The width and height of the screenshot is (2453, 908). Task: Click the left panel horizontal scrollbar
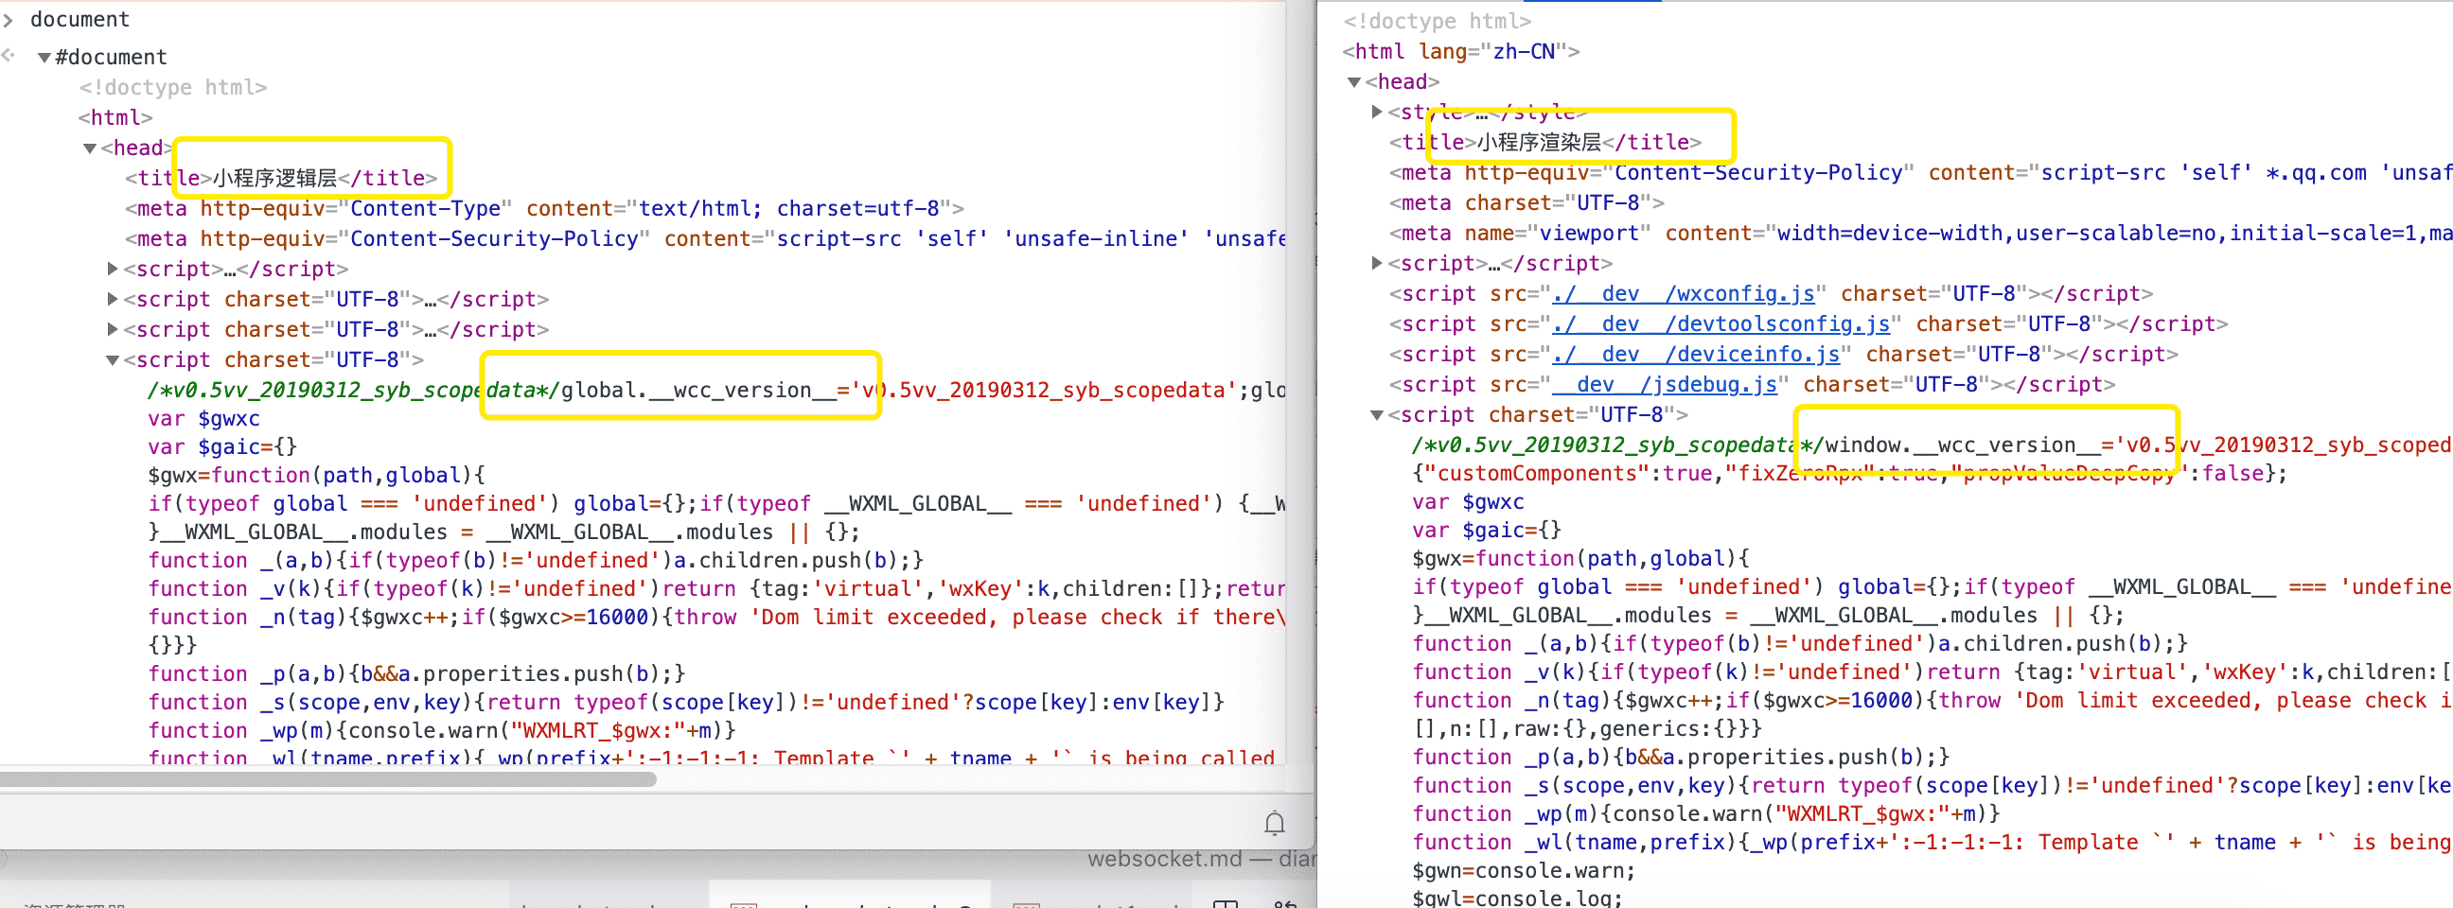pyautogui.click(x=328, y=779)
